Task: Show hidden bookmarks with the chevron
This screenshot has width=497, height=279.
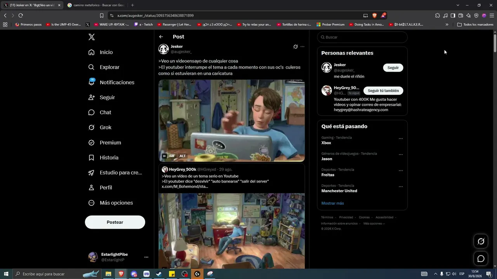Action: click(x=447, y=24)
